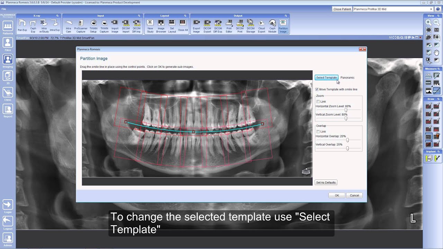Open the Pan Exp x-ray tool
The width and height of the screenshot is (443, 249).
22,26
